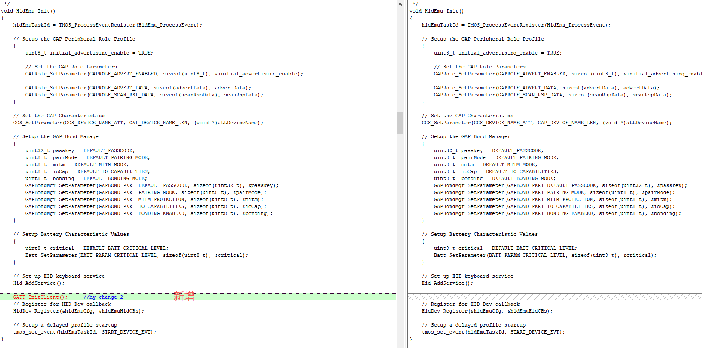Select "// Setup the GAP Peripheral Role Profile" in left pane

74,39
